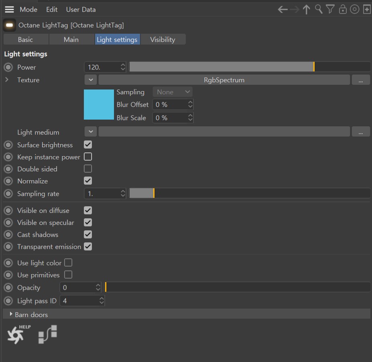Click the new attribute manager plus icon
This screenshot has width=372, height=362.
[367, 10]
